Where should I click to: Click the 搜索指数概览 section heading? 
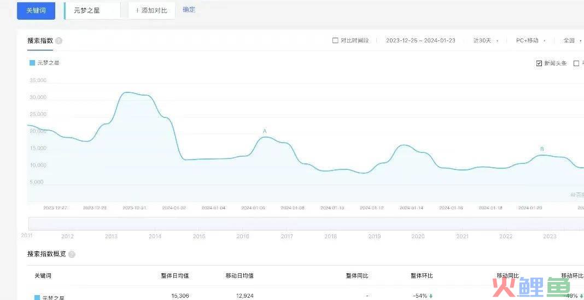(x=46, y=254)
